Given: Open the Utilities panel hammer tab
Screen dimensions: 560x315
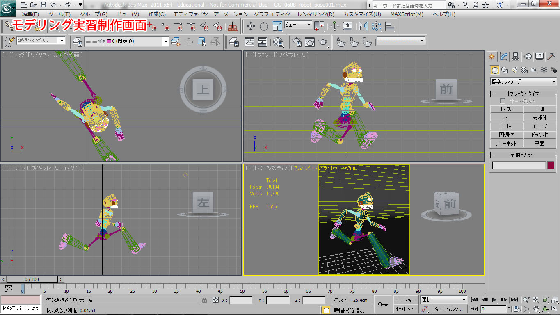Looking at the screenshot, I should click(x=552, y=56).
